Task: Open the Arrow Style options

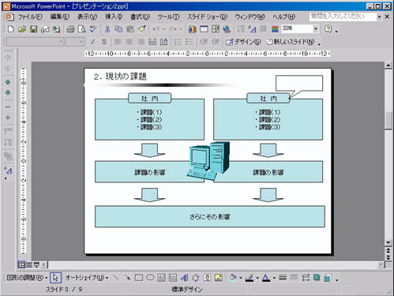Action: [306, 277]
